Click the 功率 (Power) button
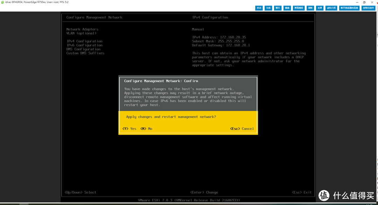 pyautogui.click(x=268, y=8)
